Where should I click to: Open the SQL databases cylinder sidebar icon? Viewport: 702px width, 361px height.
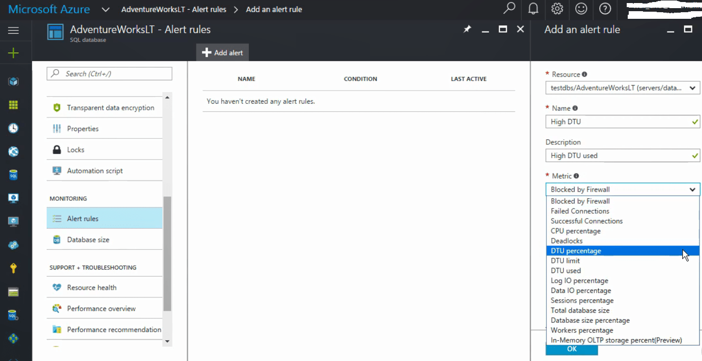pos(14,175)
